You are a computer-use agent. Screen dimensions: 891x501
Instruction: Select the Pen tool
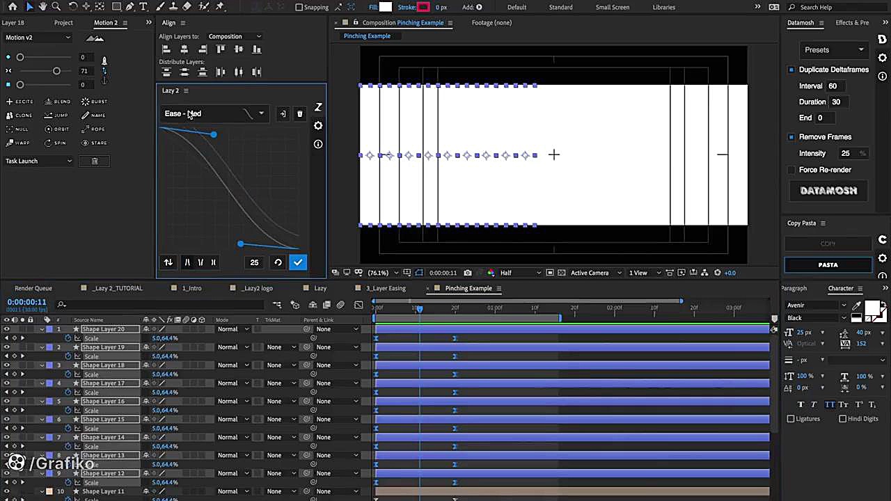click(129, 7)
